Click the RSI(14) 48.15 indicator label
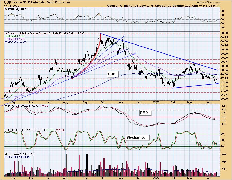 coord(18,9)
